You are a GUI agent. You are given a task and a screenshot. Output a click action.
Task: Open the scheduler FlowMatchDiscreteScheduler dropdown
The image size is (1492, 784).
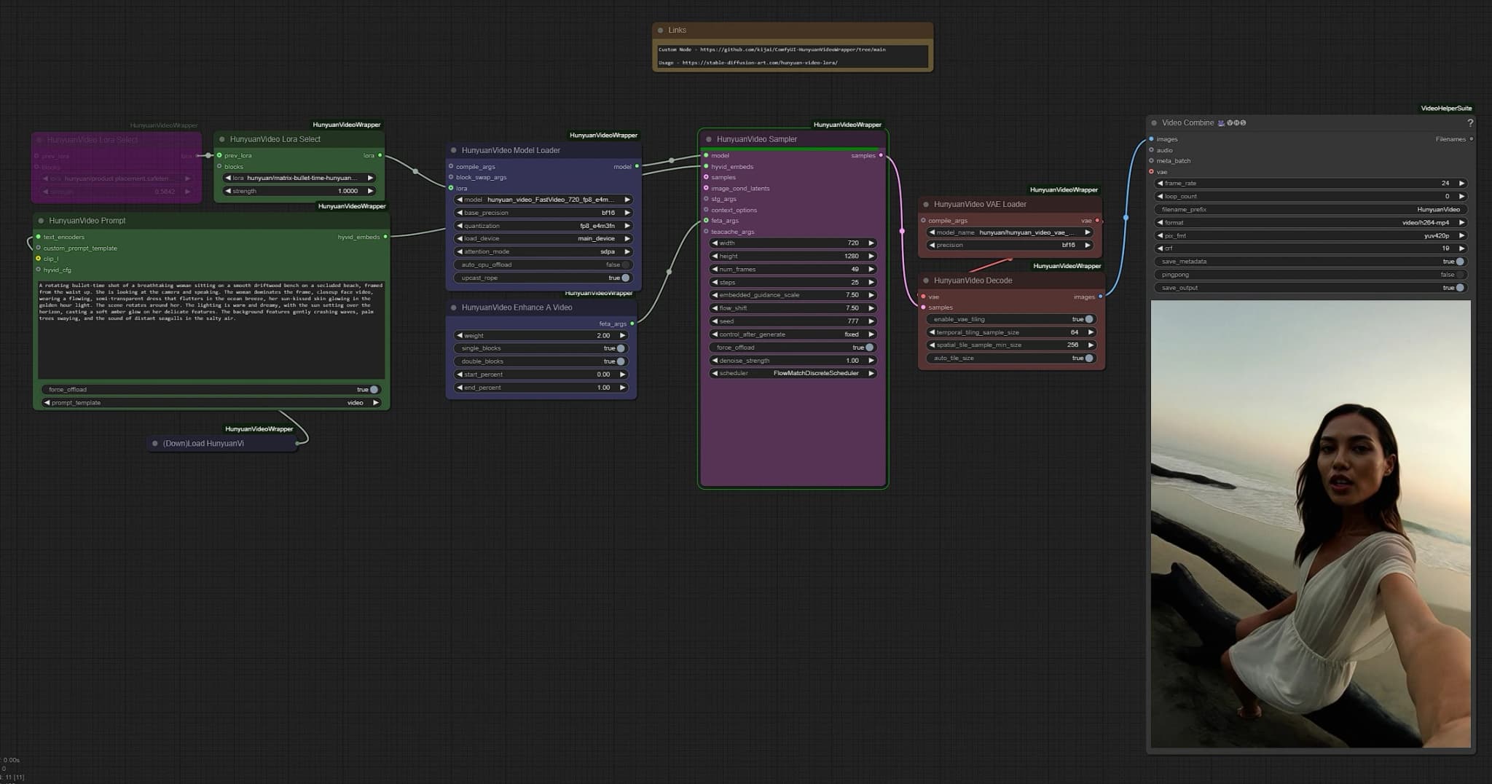(793, 373)
